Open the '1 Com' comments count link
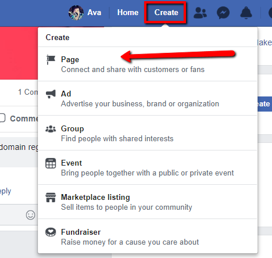 [x=28, y=92]
